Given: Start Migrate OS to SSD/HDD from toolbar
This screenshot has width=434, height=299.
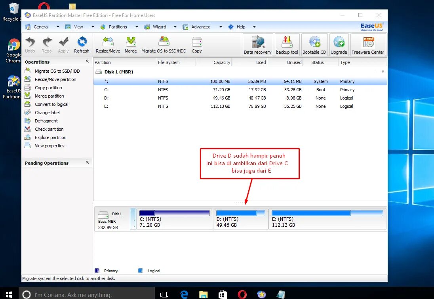Looking at the screenshot, I should click(x=164, y=45).
